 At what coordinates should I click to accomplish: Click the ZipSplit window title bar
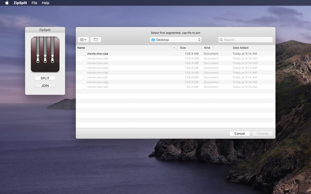click(45, 30)
